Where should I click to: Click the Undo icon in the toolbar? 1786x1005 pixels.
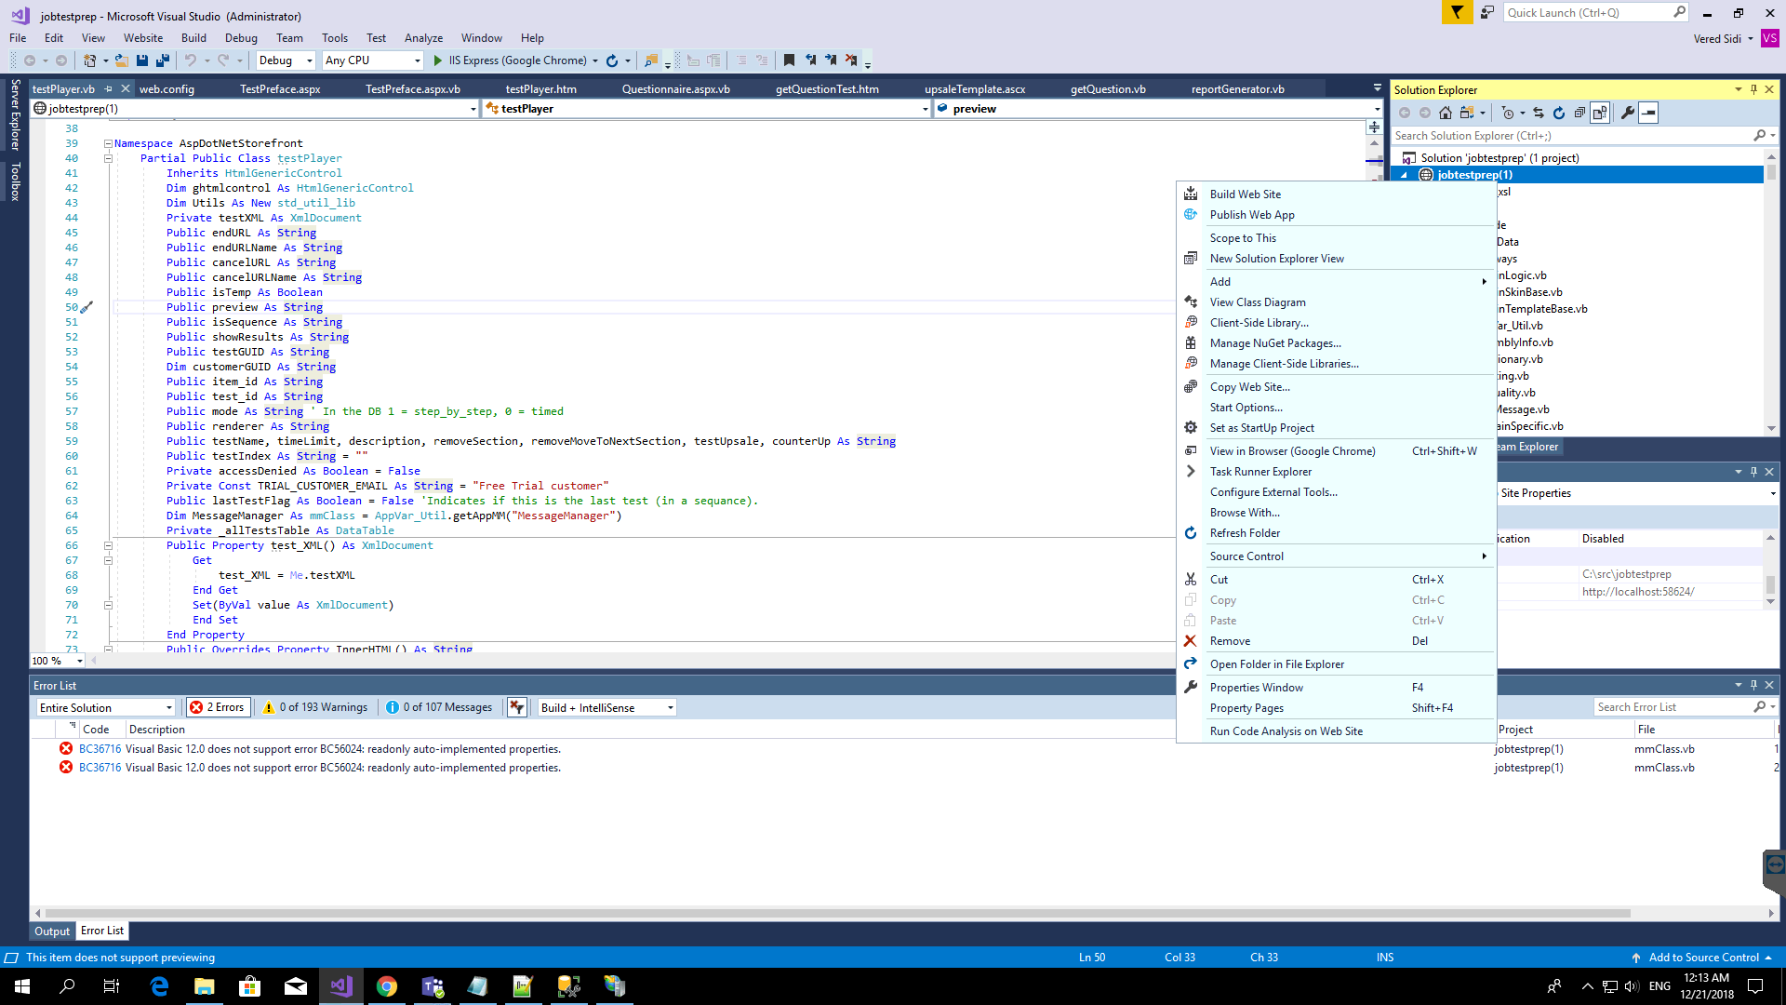tap(191, 60)
